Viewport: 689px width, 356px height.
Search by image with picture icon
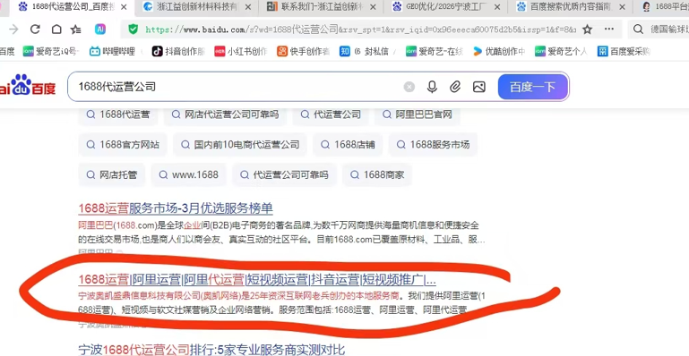click(x=479, y=87)
